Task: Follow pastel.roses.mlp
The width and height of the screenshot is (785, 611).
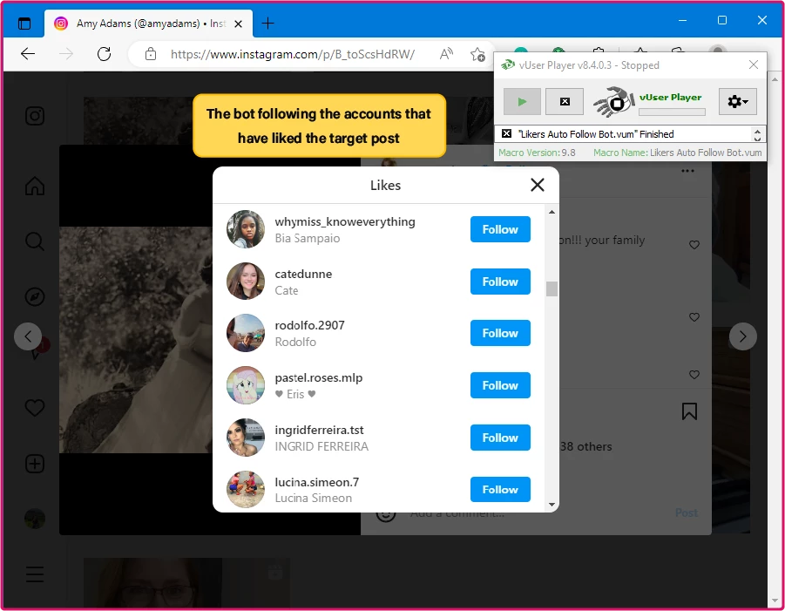Action: [500, 385]
